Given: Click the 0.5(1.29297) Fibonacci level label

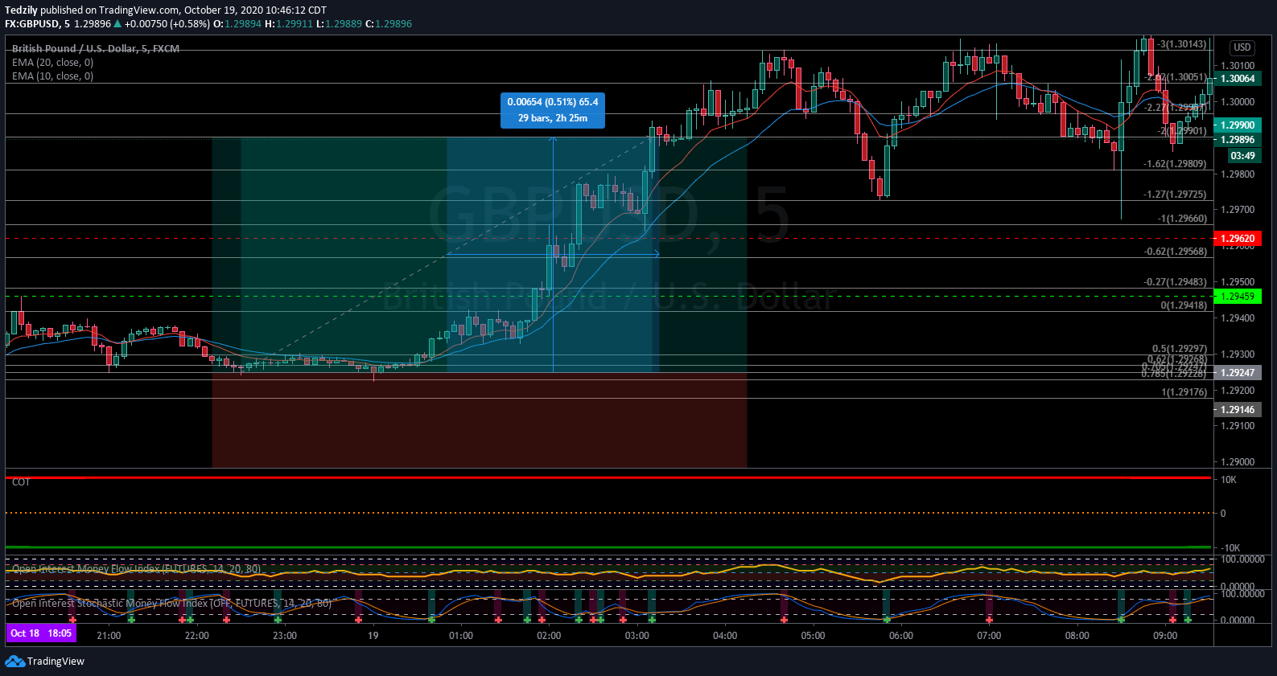Looking at the screenshot, I should [x=1180, y=350].
